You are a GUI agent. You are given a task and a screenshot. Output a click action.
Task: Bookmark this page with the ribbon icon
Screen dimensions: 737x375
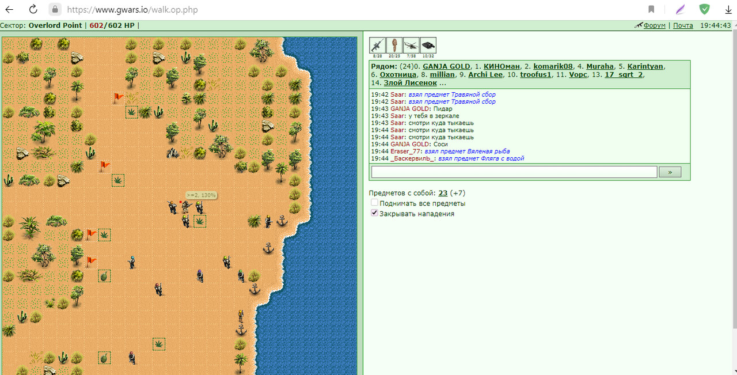[651, 9]
